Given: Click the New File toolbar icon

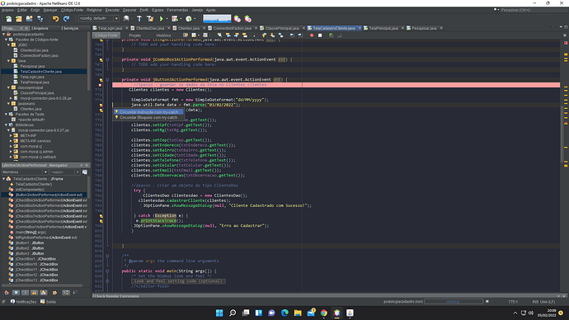Looking at the screenshot, I should tap(8, 18).
